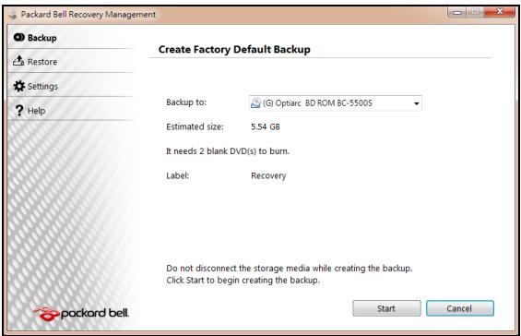Start creating the factory default backup
Screen dimensions: 521x336
(x=386, y=308)
